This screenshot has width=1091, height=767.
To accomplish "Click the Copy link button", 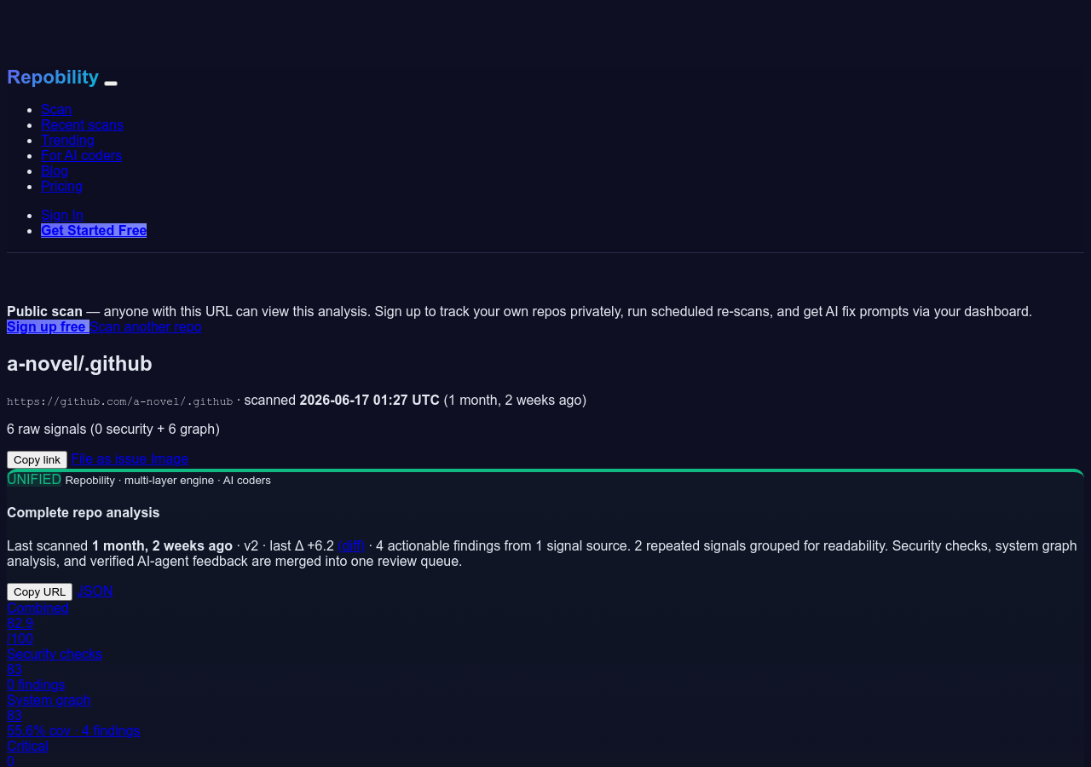I will (37, 459).
